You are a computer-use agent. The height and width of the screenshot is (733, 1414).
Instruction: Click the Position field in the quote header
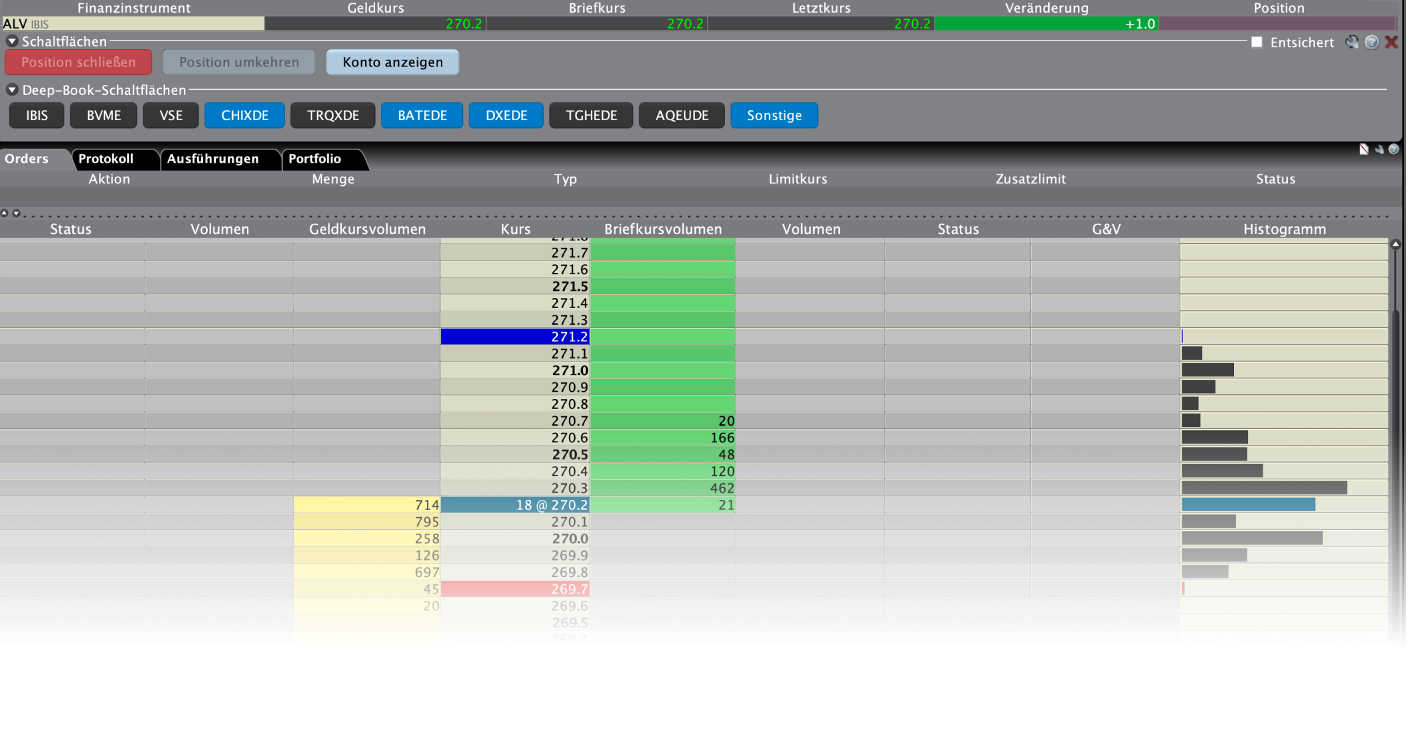click(1278, 24)
